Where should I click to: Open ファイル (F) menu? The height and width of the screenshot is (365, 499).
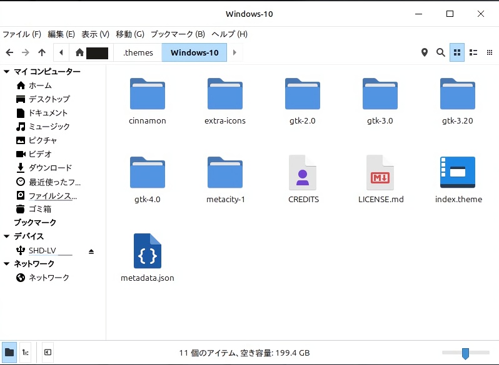click(x=22, y=34)
